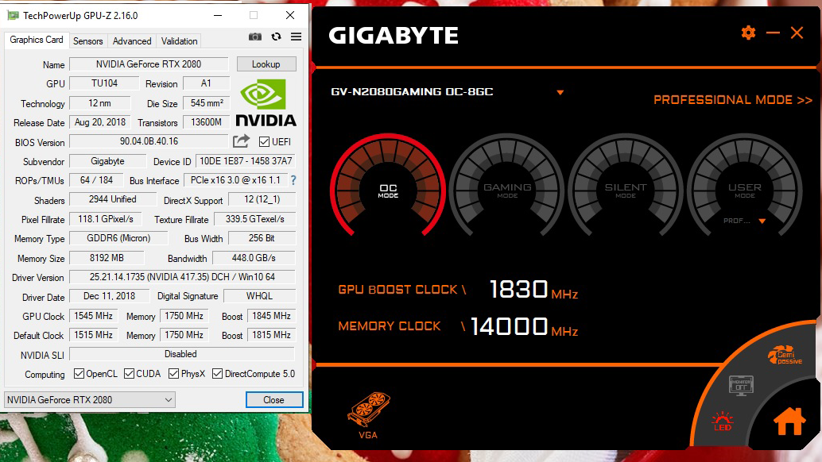Open the LED control icon
The width and height of the screenshot is (822, 462).
722,421
